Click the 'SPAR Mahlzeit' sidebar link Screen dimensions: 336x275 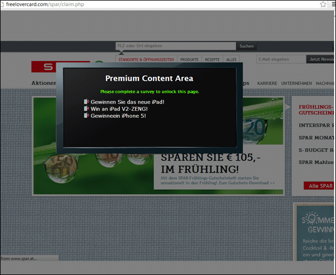click(316, 162)
